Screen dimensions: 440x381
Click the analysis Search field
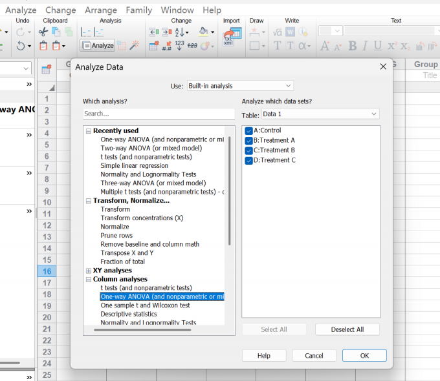pos(159,114)
